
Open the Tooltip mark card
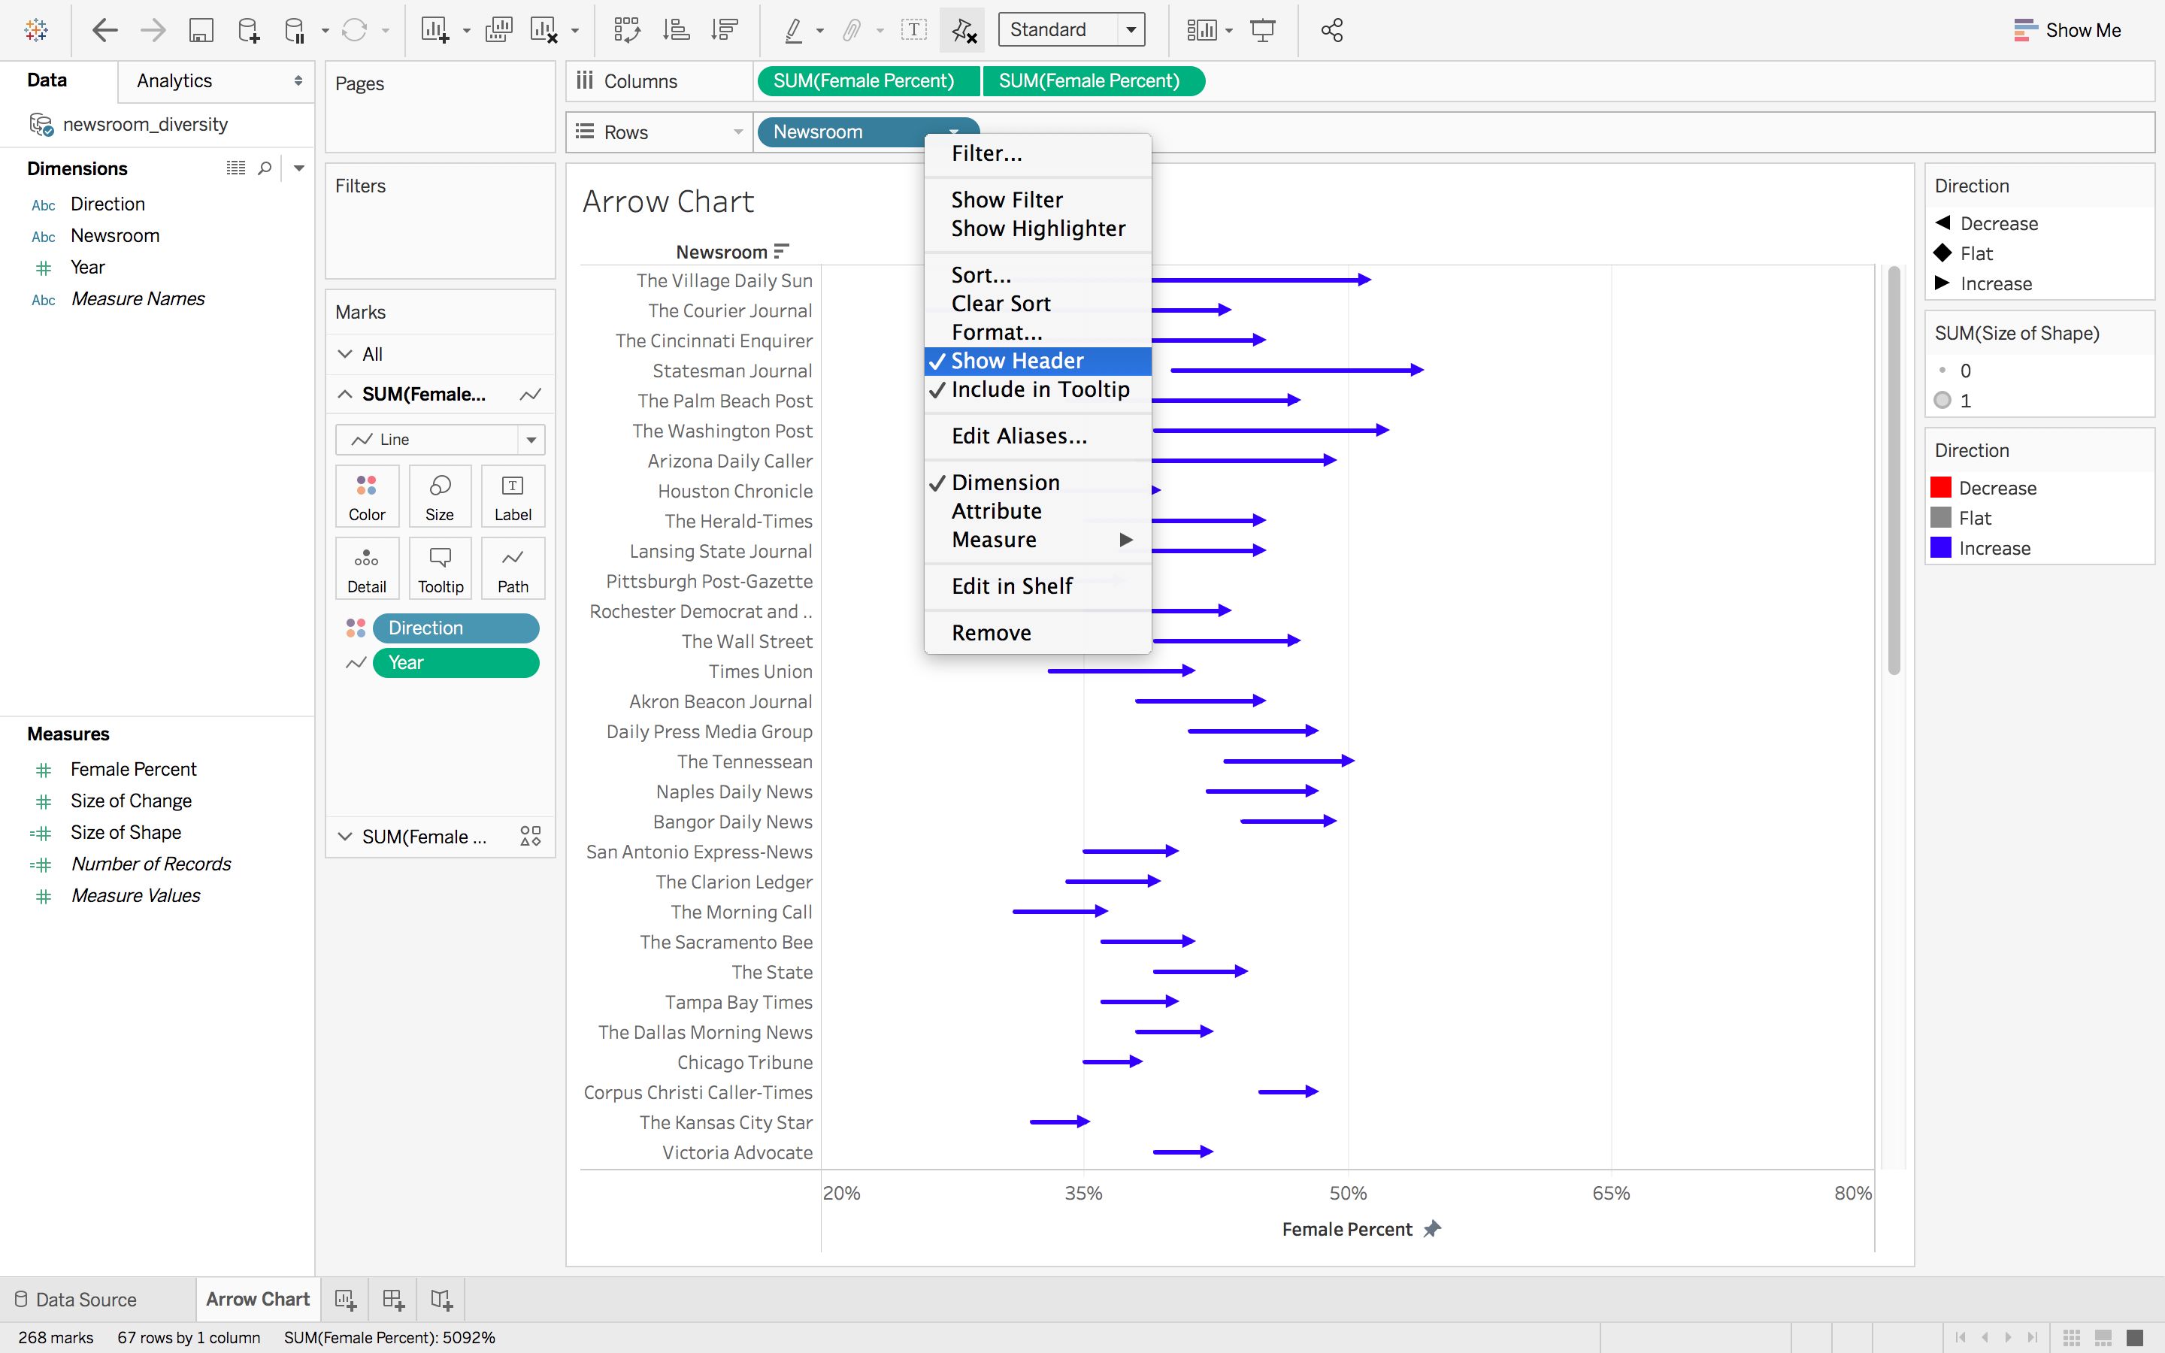[x=439, y=568]
